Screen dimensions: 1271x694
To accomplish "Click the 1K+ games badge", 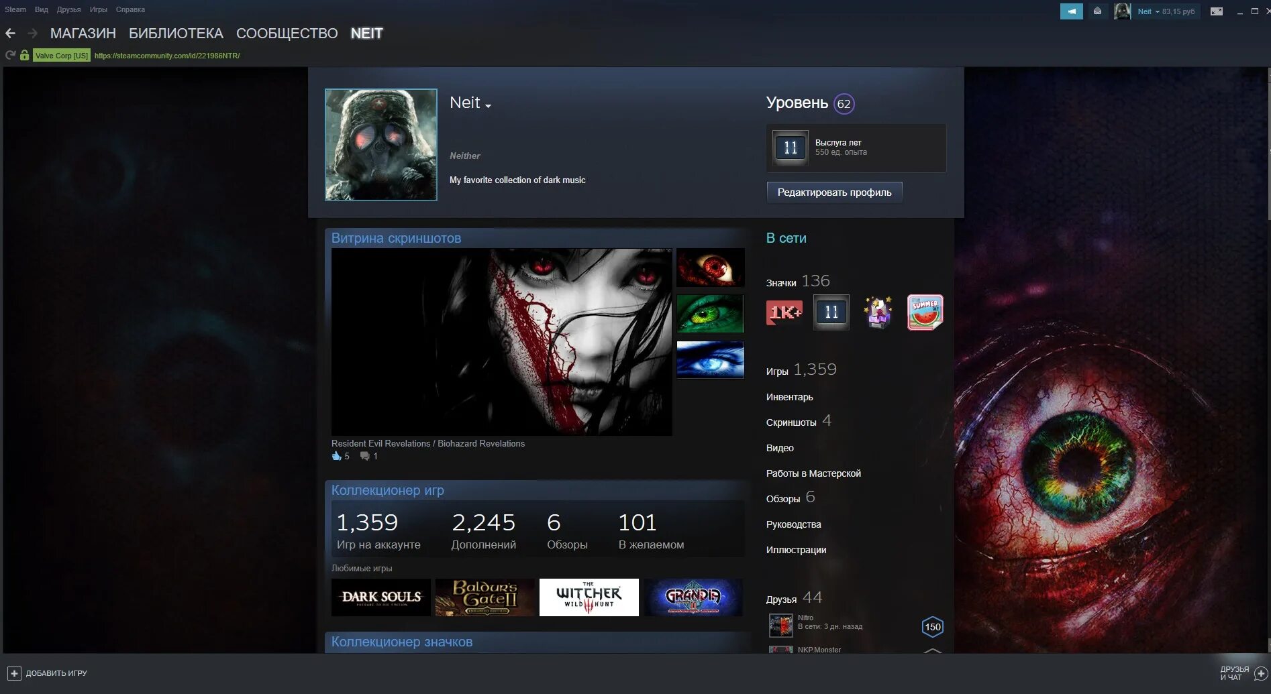I will coord(784,312).
